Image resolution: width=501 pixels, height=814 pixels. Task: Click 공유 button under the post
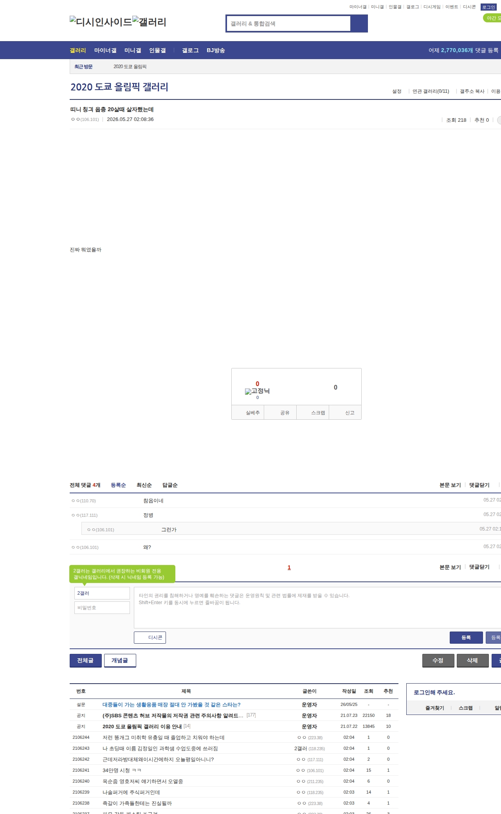[280, 413]
